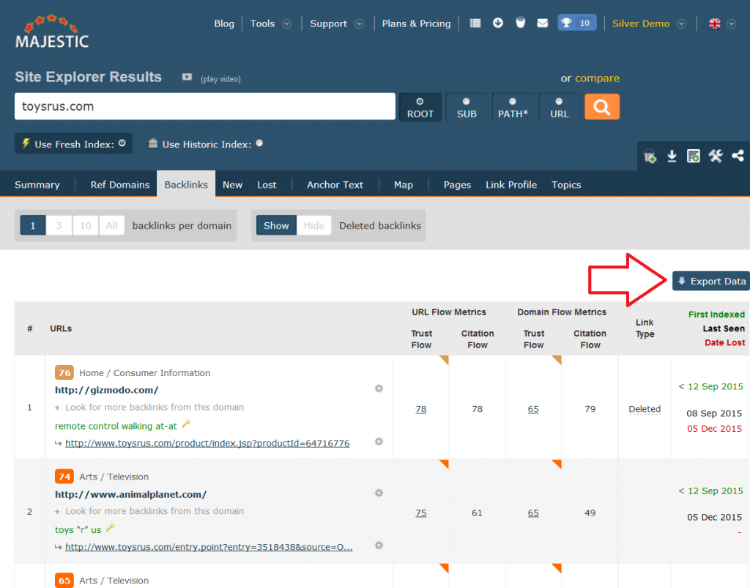This screenshot has height=588, width=750.
Task: Open Plans & Pricing link
Action: tap(416, 23)
